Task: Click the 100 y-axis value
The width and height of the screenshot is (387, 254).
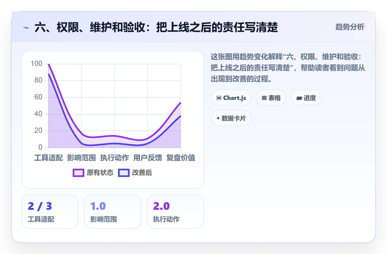Action: (36, 64)
